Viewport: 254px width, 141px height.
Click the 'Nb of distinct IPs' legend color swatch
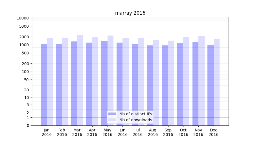(x=112, y=114)
